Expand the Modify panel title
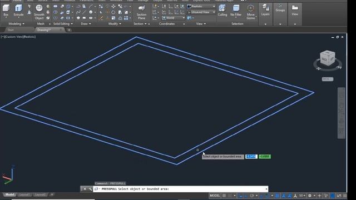This screenshot has height=200, width=356. click(115, 24)
